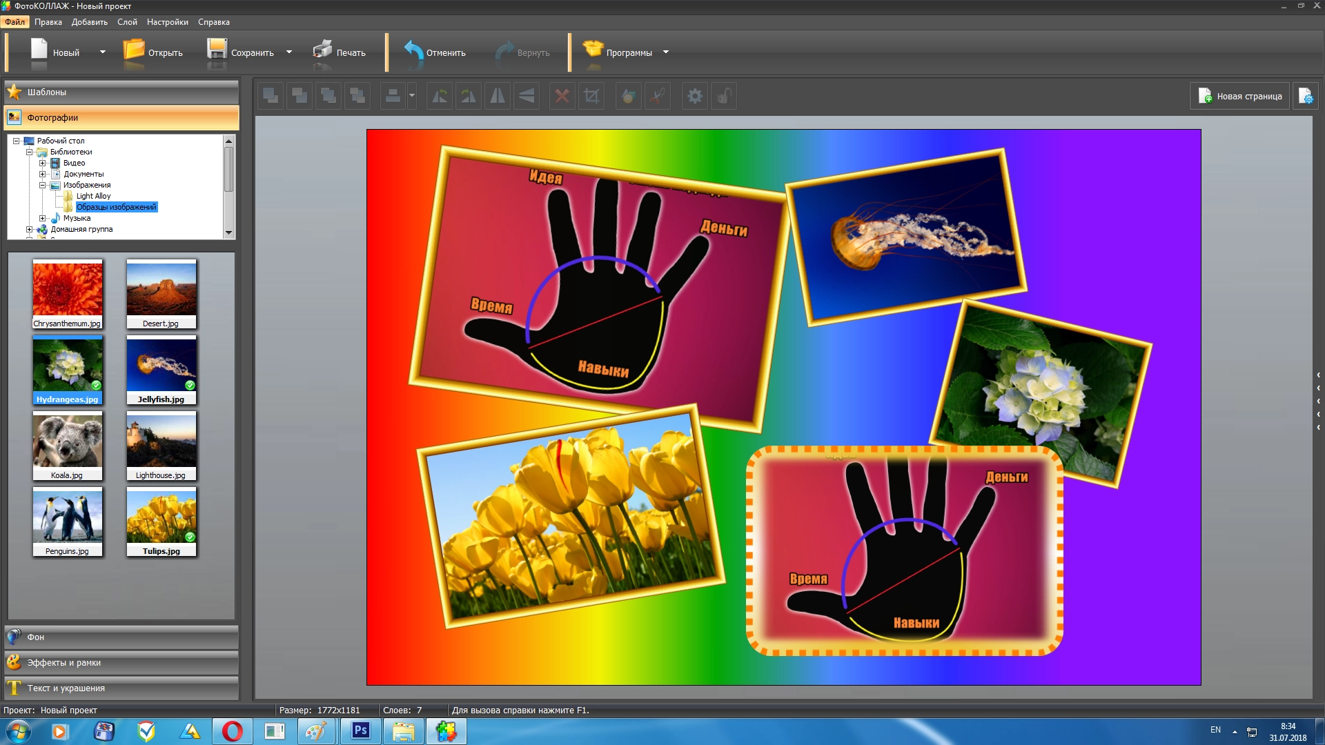
Task: Click the Вернуть redo button
Action: coord(522,52)
